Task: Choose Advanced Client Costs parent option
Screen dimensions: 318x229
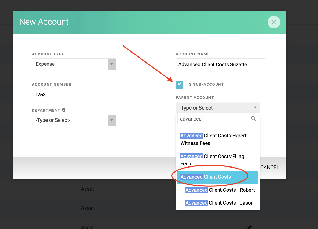Action: (218, 177)
